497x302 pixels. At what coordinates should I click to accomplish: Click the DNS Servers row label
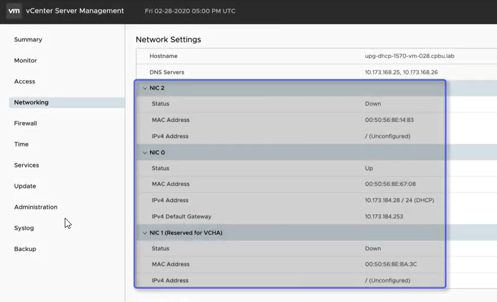(x=166, y=72)
